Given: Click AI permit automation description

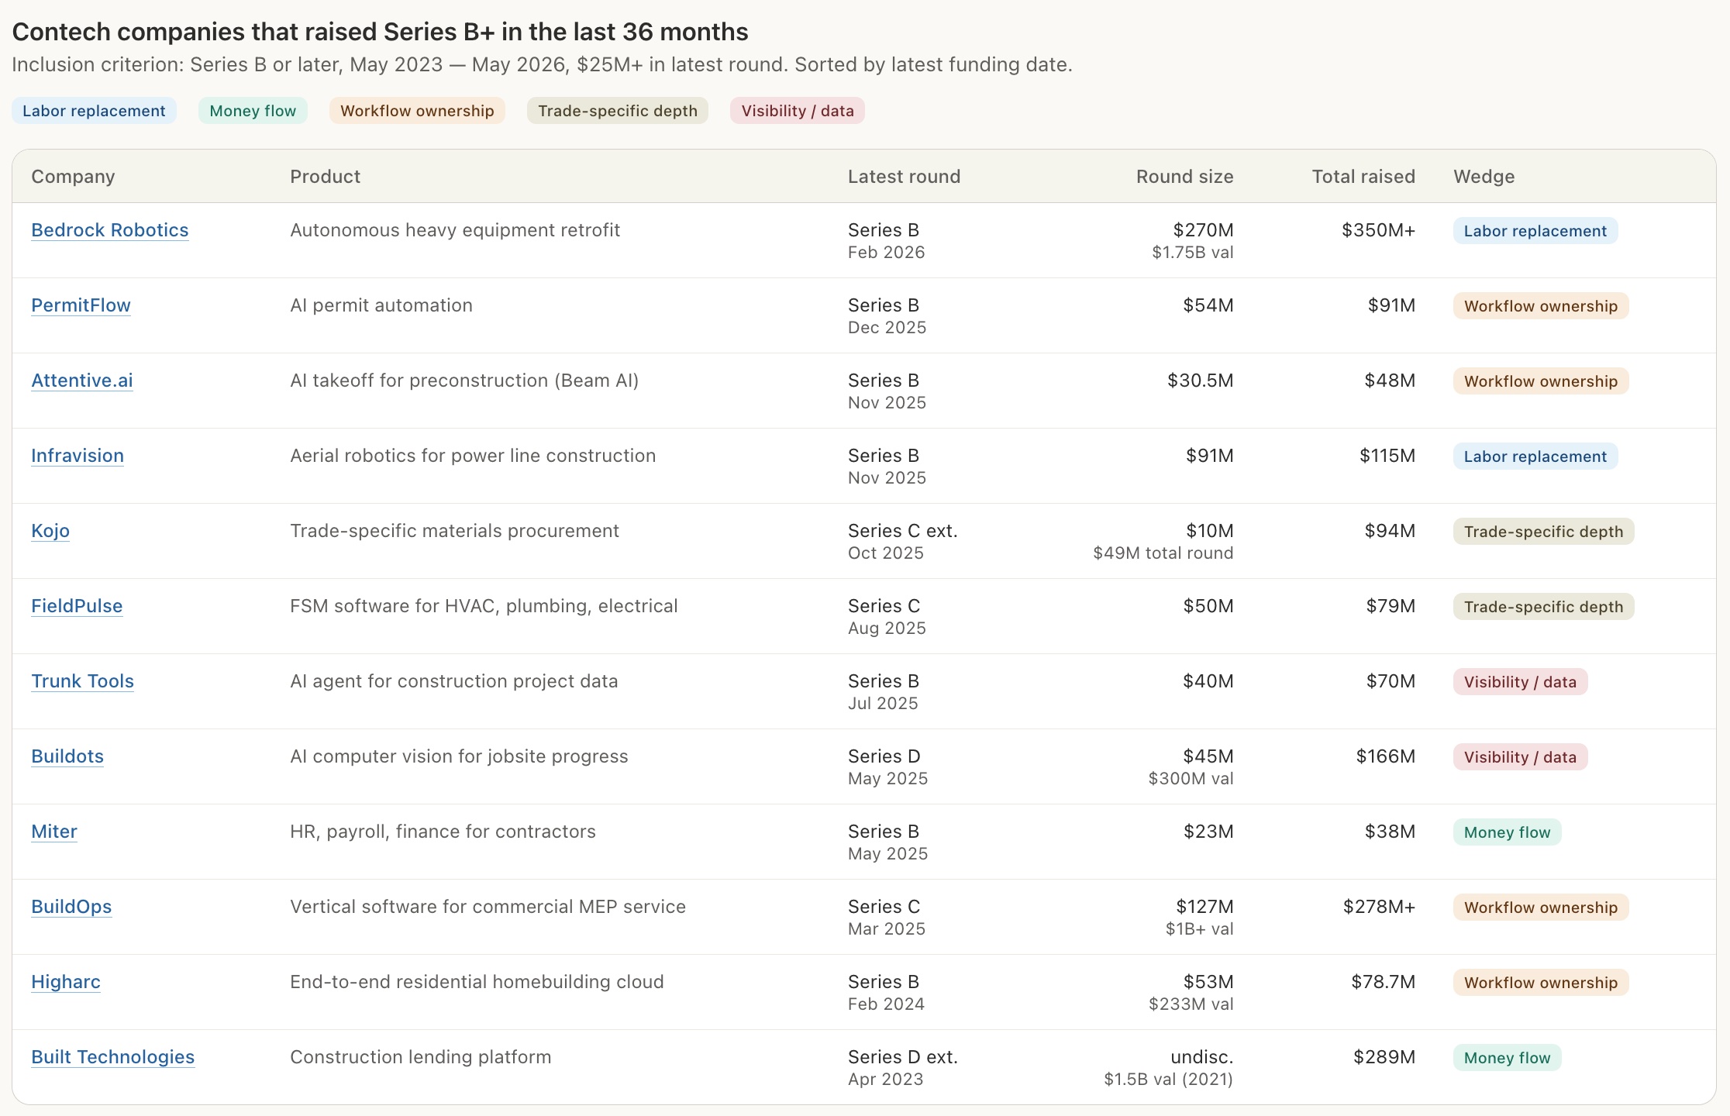Looking at the screenshot, I should click(381, 305).
